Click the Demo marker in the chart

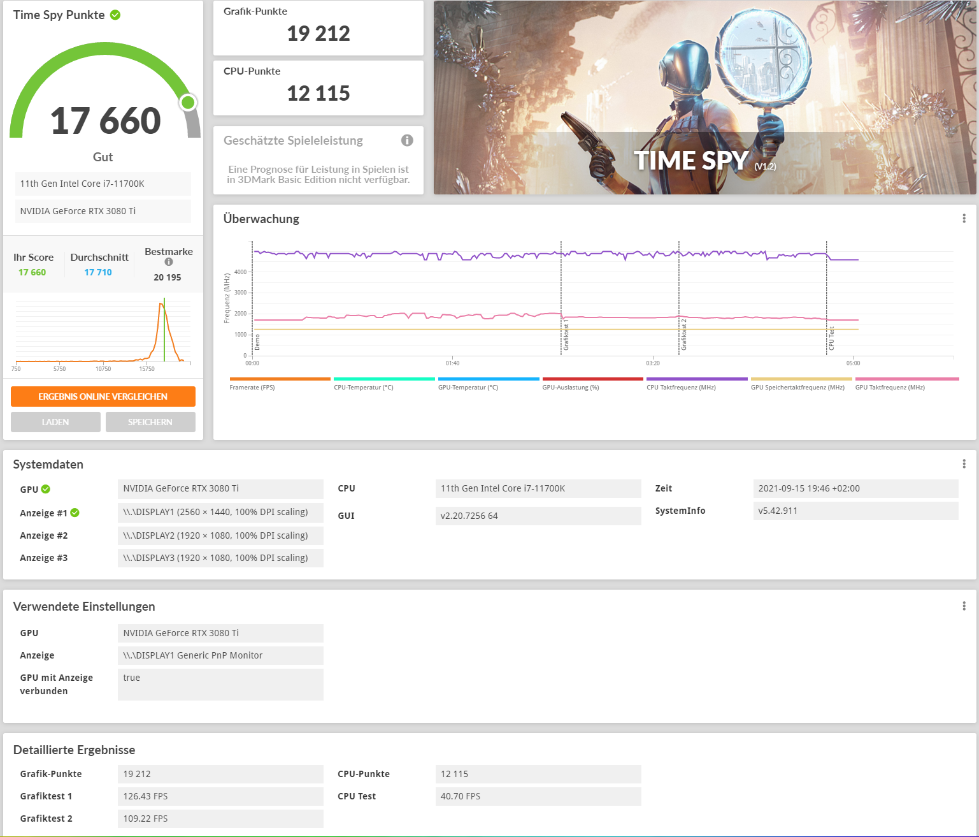pos(257,343)
